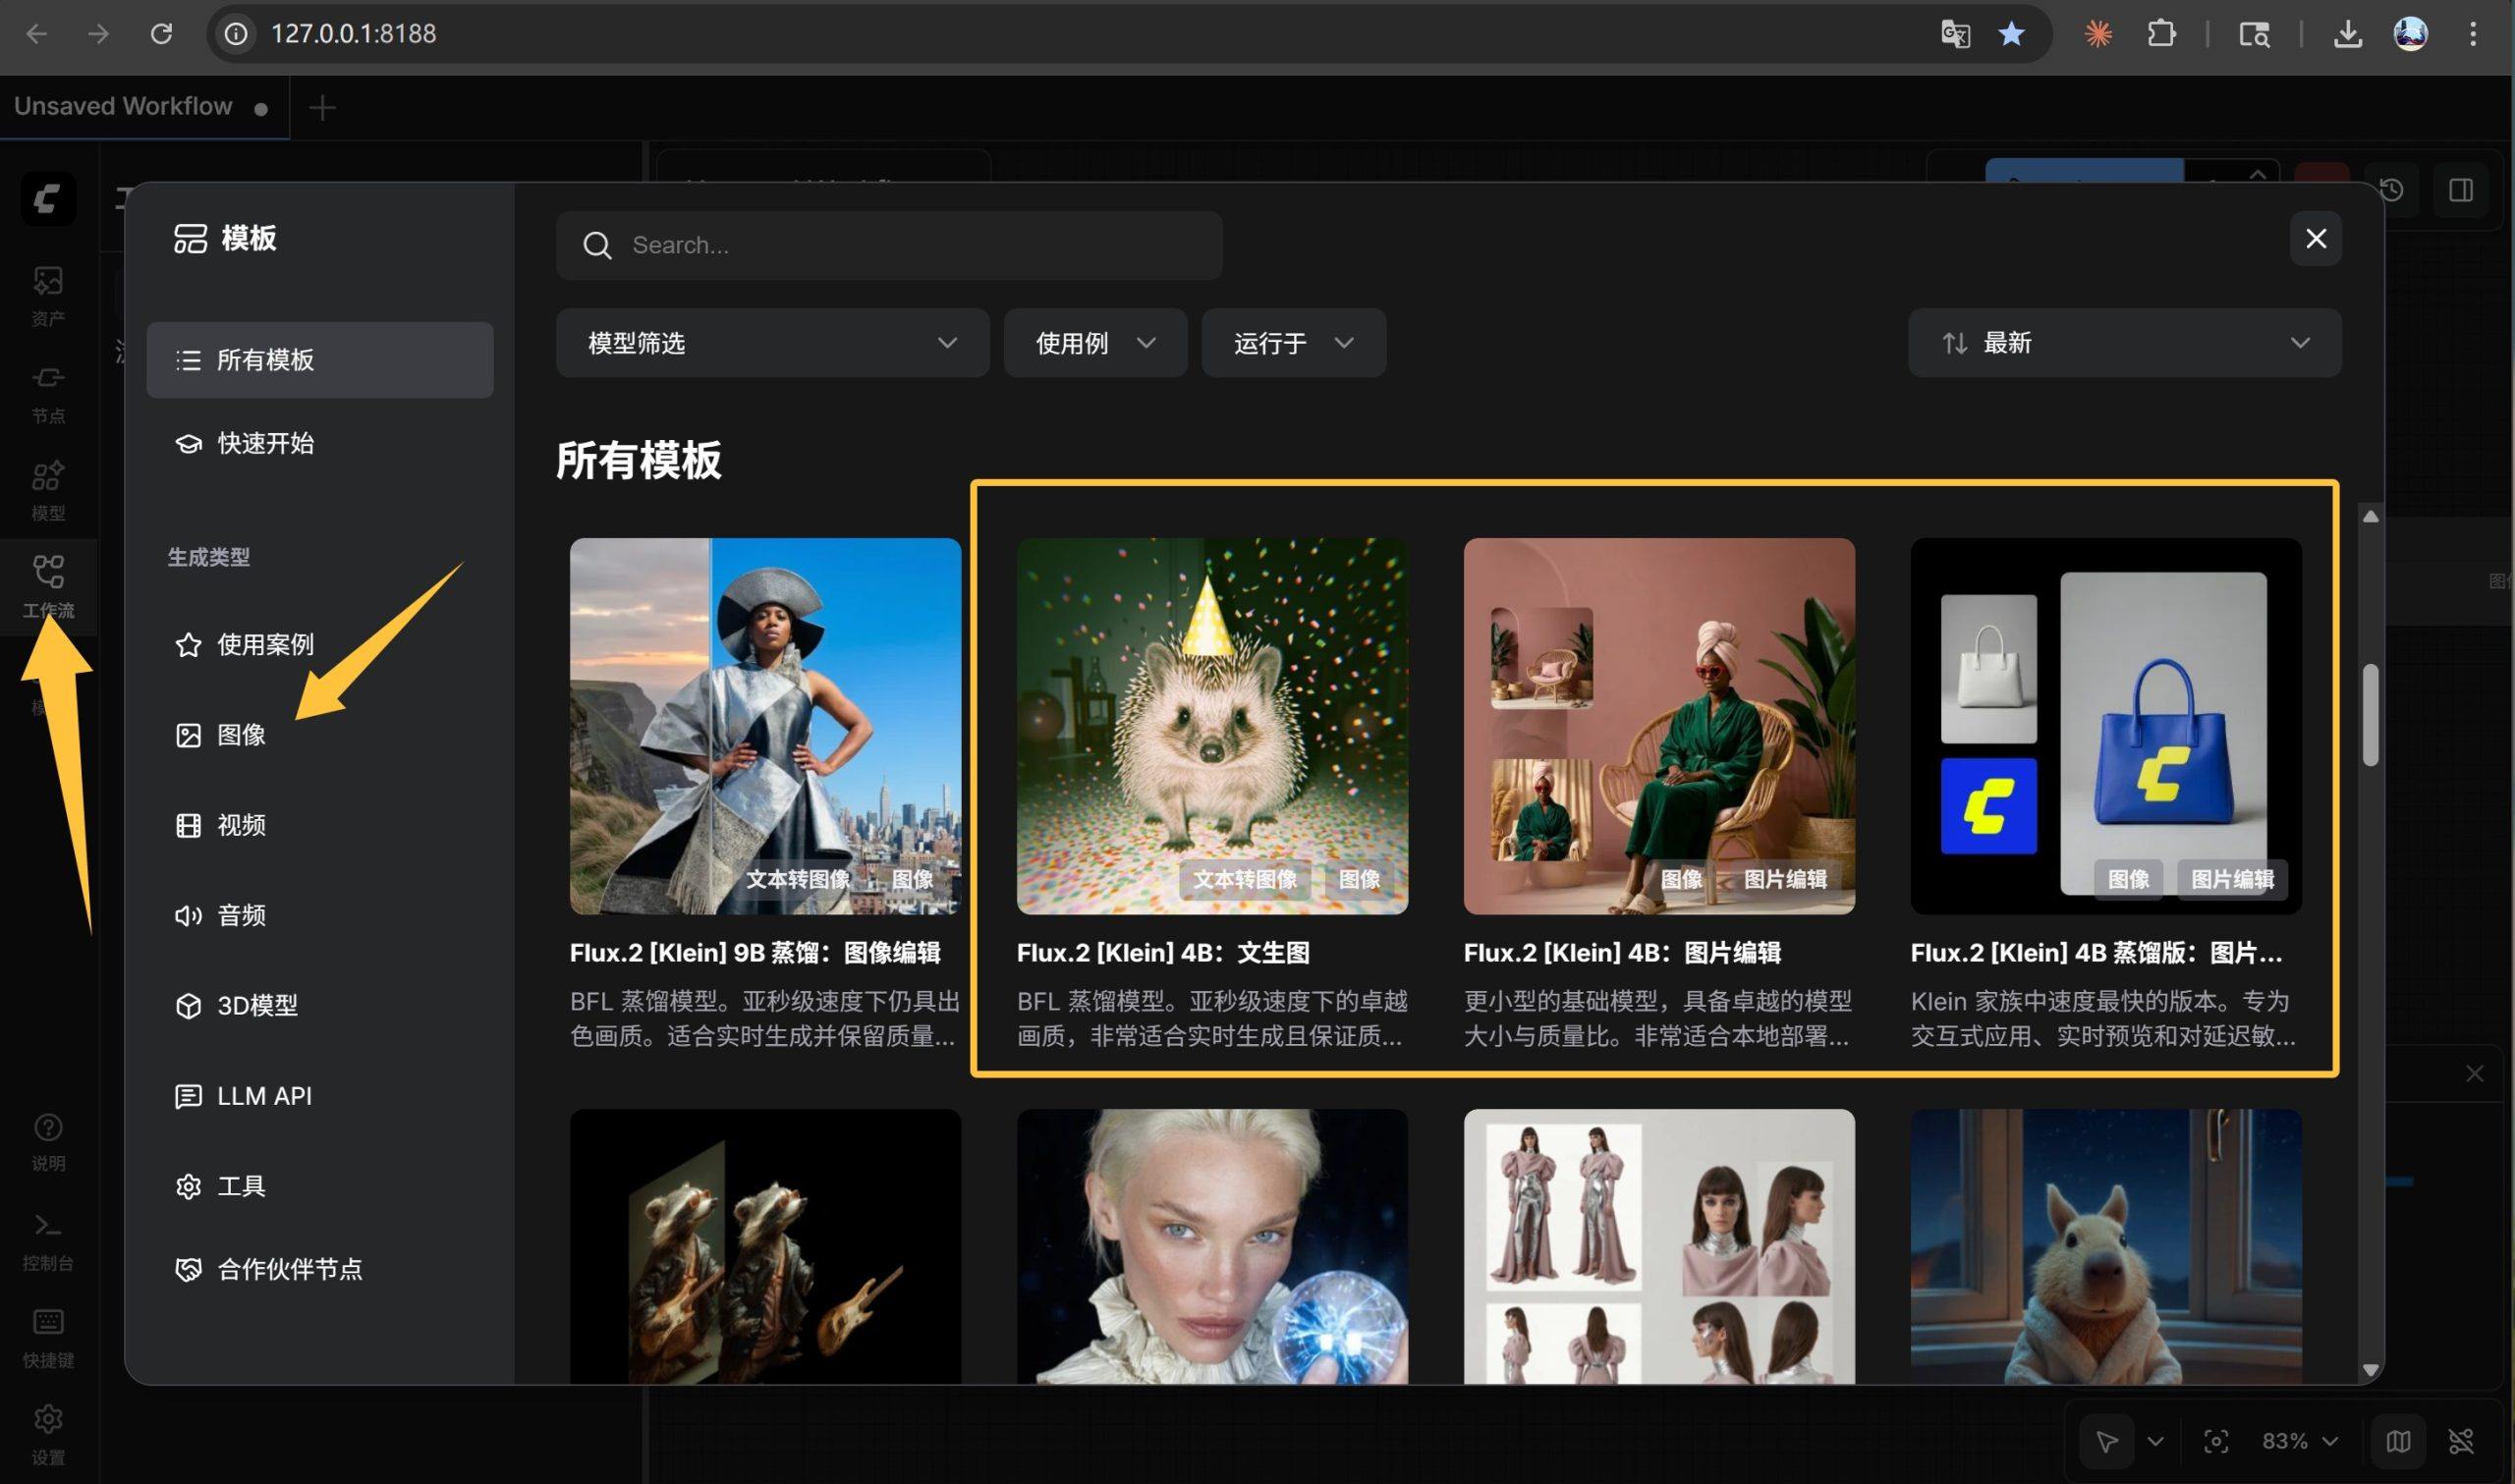Toggle the minimap icon at bottom right
This screenshot has width=2515, height=1484.
click(x=2398, y=1441)
